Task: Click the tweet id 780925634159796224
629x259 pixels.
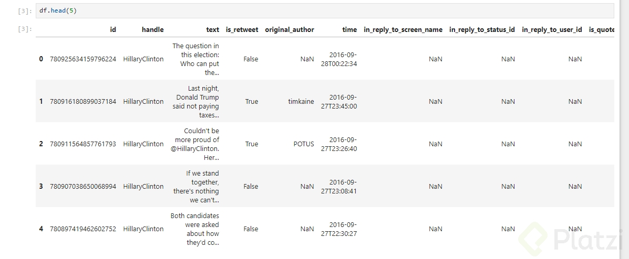Action: pos(83,59)
